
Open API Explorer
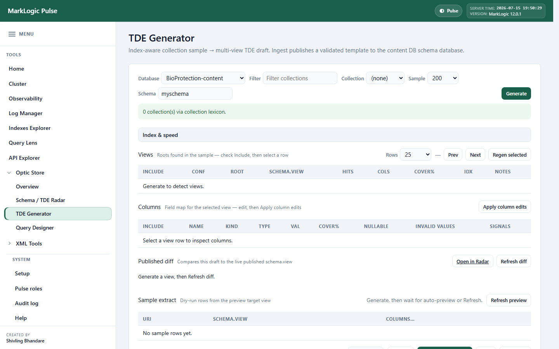tap(24, 158)
